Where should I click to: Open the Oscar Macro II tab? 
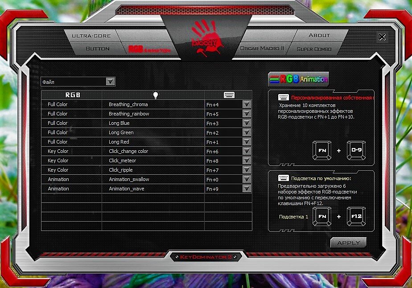pyautogui.click(x=262, y=48)
